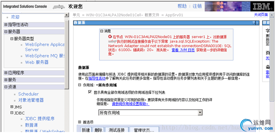Click the 新建 button
Screen dimensions: 275x134
pyautogui.click(x=86, y=130)
